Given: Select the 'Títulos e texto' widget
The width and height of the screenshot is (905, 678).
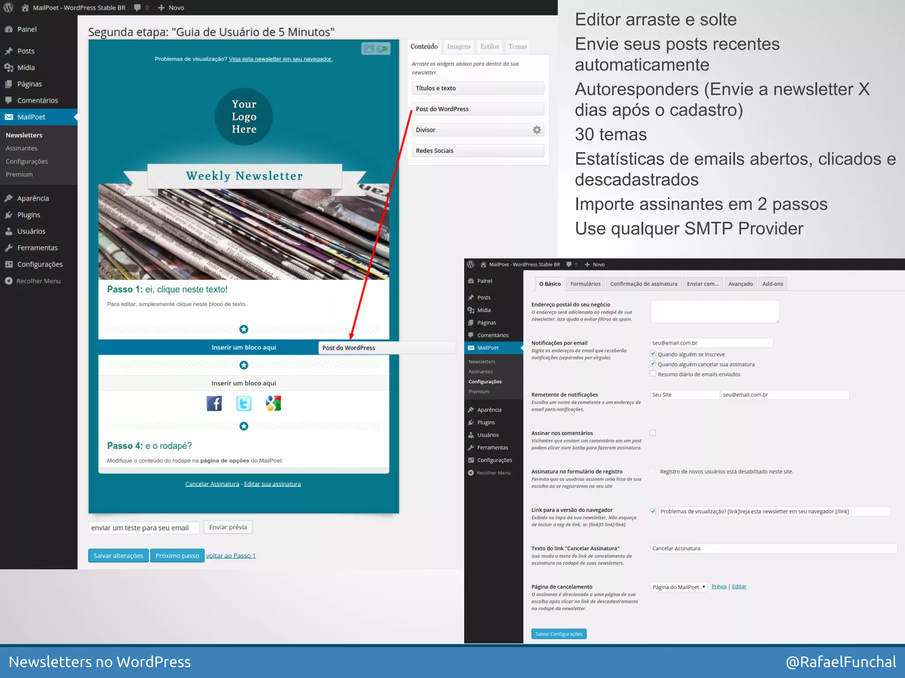Looking at the screenshot, I should [x=478, y=88].
